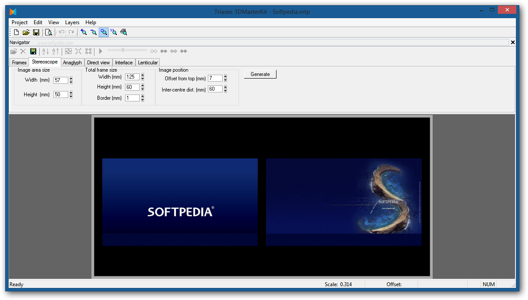Viewport: 528px width, 300px height.
Task: Create a new project with the blank page icon
Action: [16, 32]
